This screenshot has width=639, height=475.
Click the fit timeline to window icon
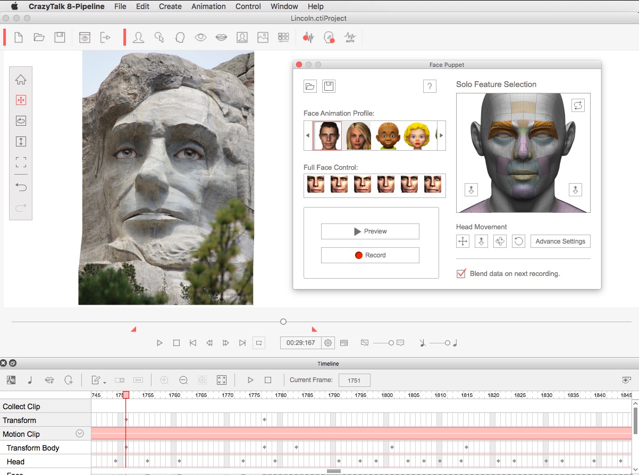(222, 380)
